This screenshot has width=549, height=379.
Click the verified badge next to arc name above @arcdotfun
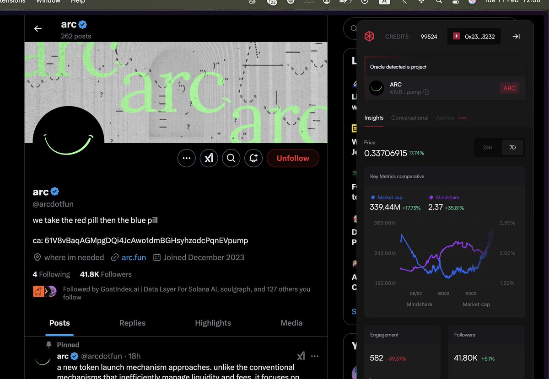click(x=55, y=192)
